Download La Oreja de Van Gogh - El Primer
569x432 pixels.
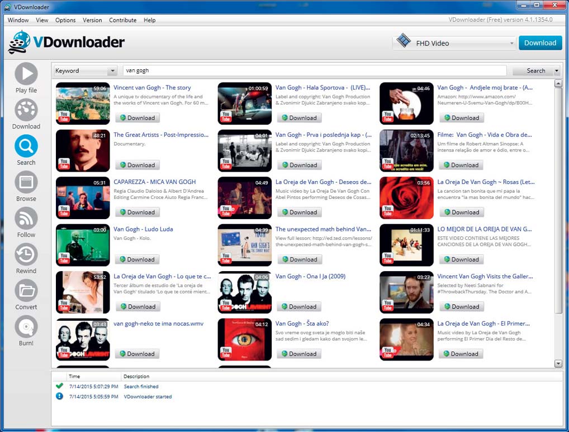461,354
